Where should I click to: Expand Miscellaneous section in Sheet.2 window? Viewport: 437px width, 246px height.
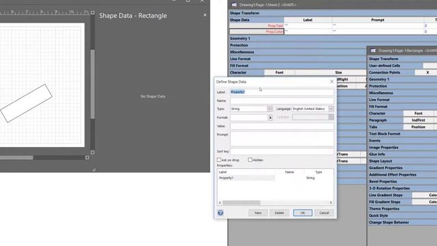[x=242, y=52]
